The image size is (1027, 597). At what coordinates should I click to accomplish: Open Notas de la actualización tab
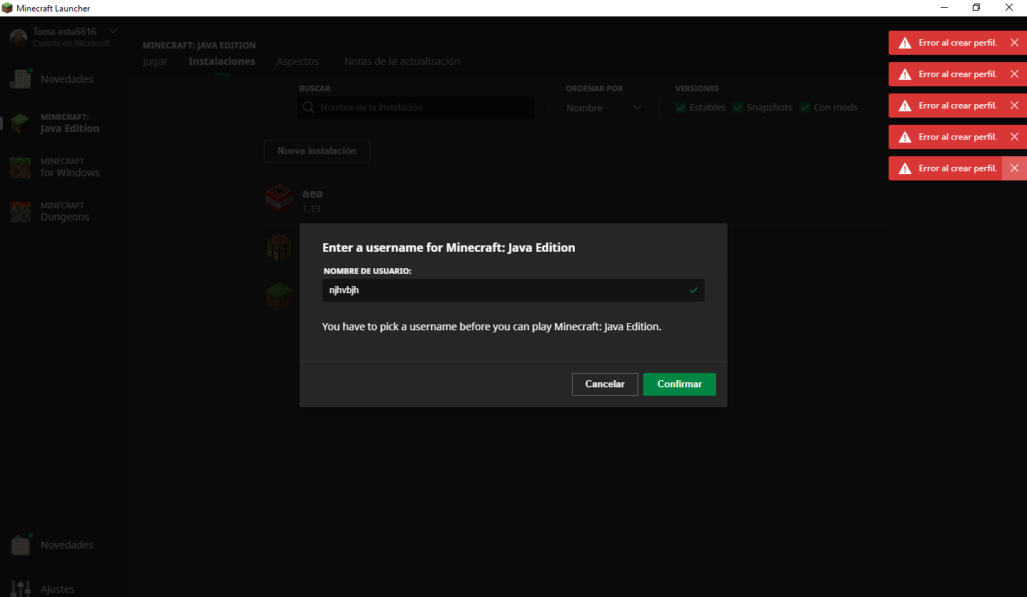click(402, 61)
